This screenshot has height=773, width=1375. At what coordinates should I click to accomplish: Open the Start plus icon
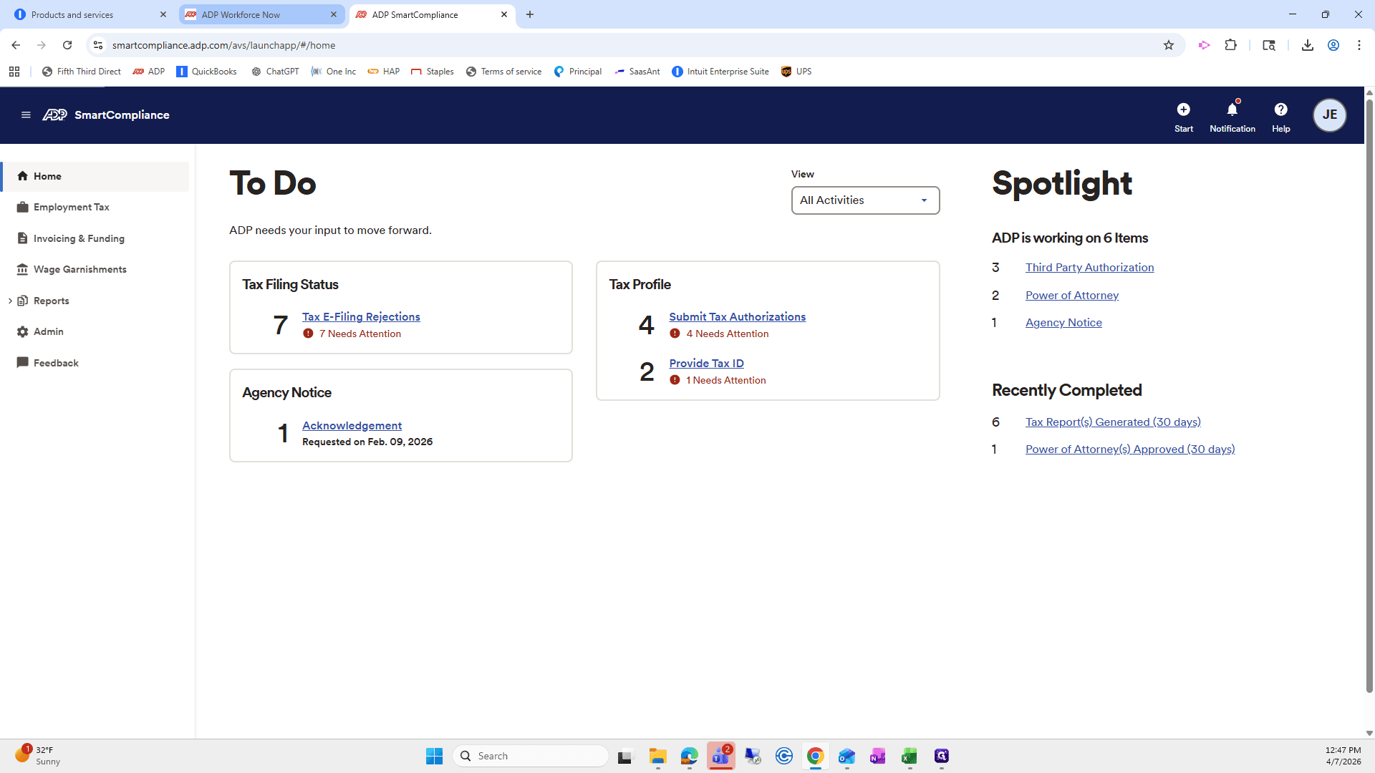pos(1183,117)
